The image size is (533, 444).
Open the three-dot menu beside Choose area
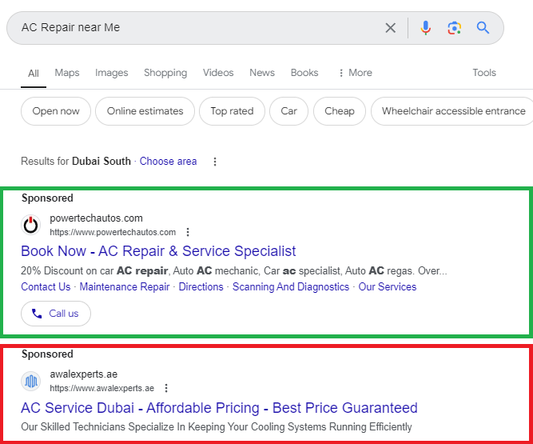pyautogui.click(x=215, y=162)
